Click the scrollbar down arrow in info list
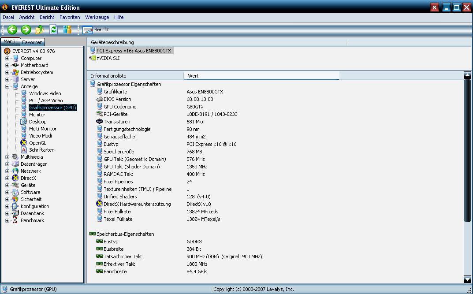 pyautogui.click(x=467, y=279)
